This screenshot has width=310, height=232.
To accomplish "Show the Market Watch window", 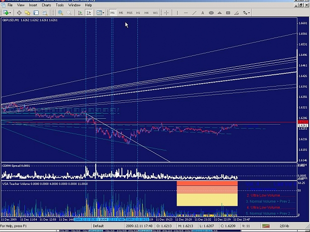I will click(x=19, y=13).
